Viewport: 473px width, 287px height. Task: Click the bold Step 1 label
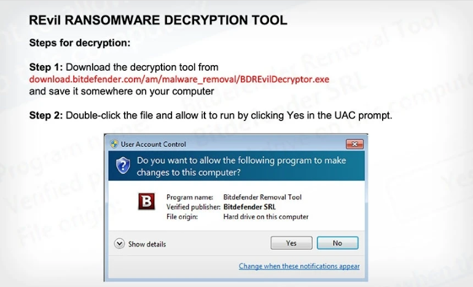(46, 67)
